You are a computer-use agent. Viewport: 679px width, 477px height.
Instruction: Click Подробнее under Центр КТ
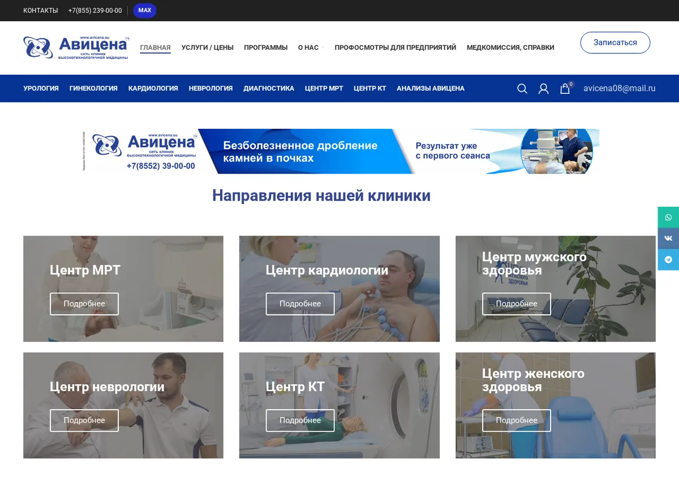[300, 420]
